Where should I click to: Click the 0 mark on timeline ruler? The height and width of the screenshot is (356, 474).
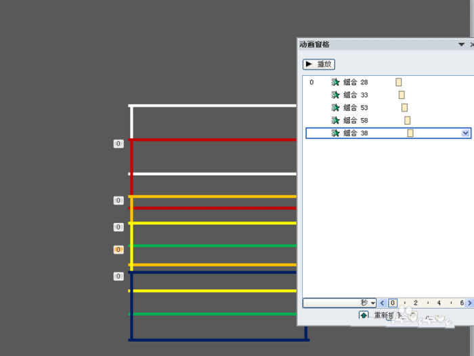(393, 303)
